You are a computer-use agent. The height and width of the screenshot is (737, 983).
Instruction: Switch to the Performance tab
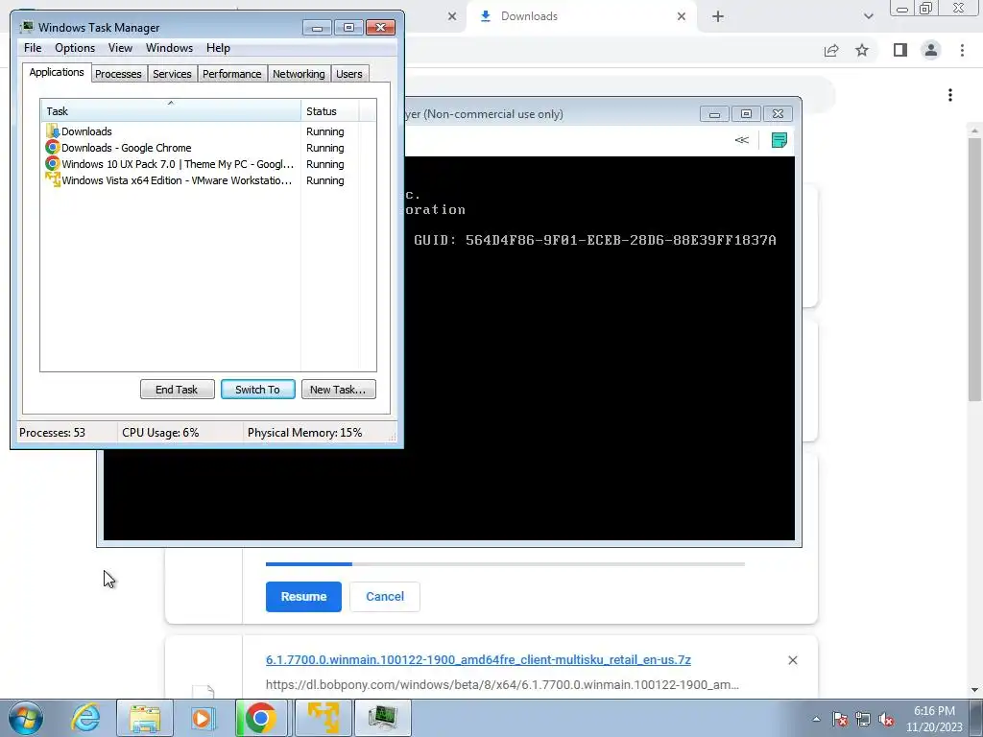(x=232, y=74)
